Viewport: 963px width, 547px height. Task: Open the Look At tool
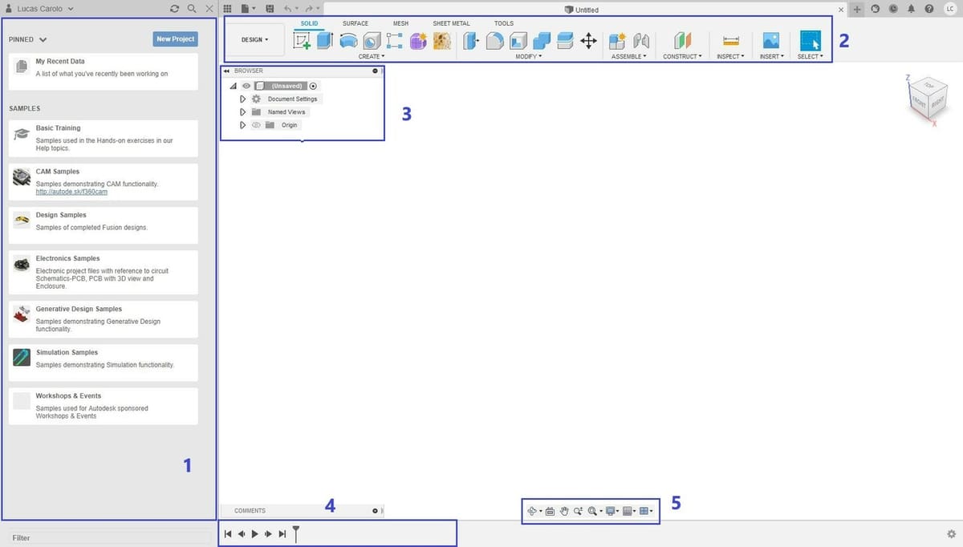tap(550, 511)
